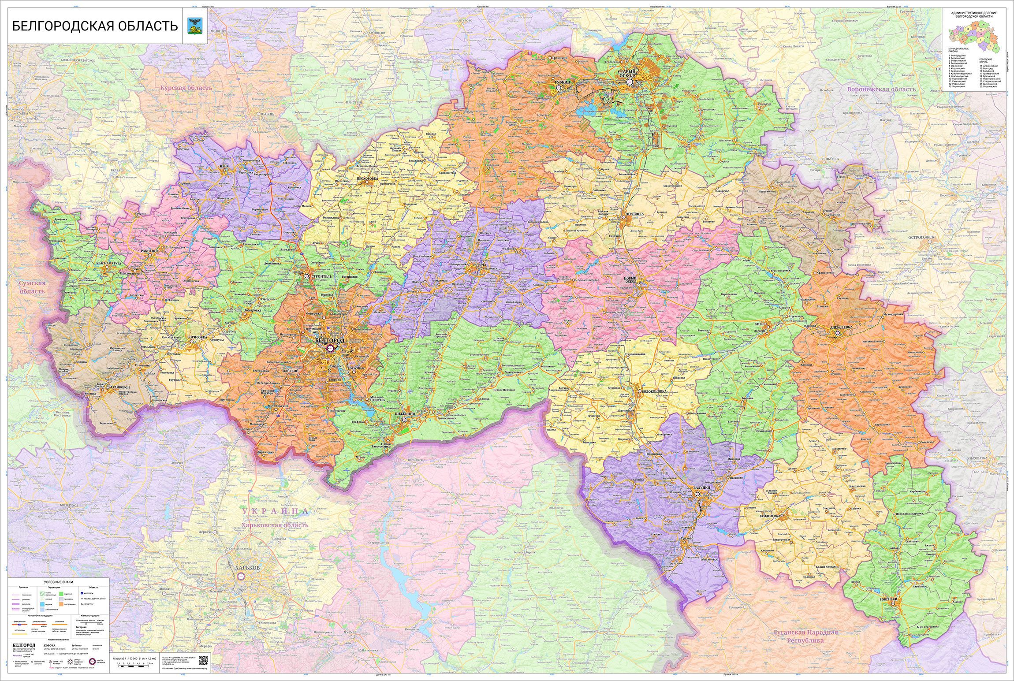
Task: Click '1 Белгородский' in the inset list
Action: click(957, 56)
